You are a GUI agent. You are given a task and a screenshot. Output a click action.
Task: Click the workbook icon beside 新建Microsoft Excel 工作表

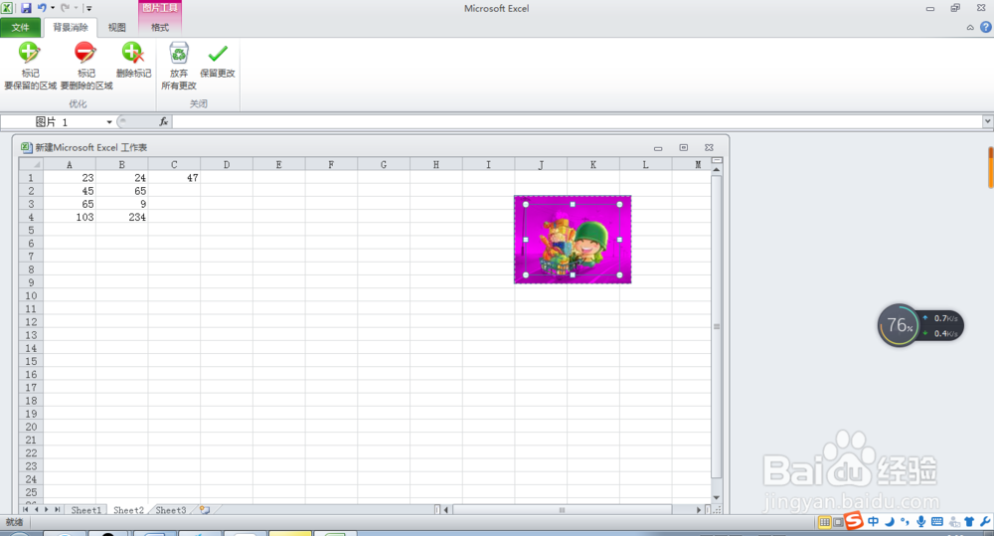tap(26, 147)
